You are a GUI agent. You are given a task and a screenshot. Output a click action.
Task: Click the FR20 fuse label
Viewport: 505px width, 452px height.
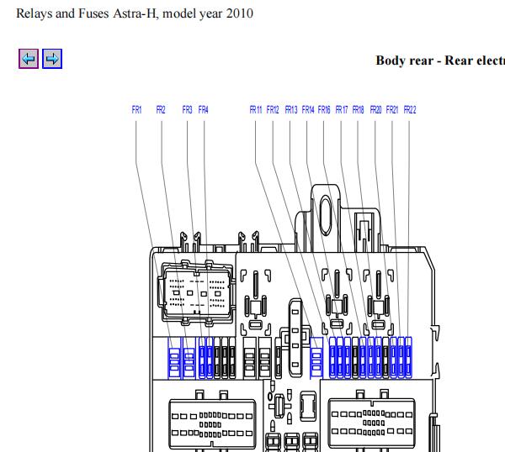pyautogui.click(x=375, y=110)
